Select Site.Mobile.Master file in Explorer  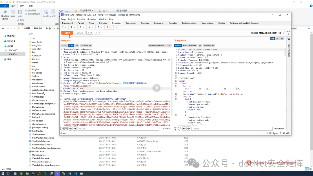pyautogui.click(x=41, y=141)
